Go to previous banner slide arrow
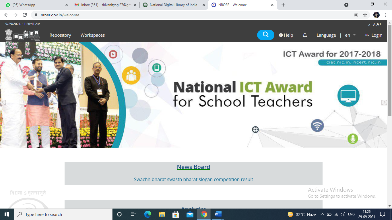This screenshot has height=220, width=392. click(x=3, y=103)
